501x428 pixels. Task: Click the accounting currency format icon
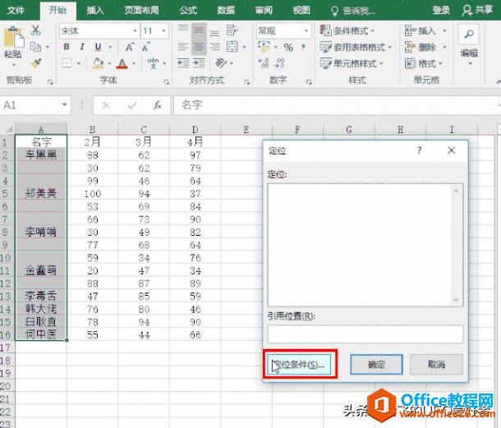click(264, 47)
